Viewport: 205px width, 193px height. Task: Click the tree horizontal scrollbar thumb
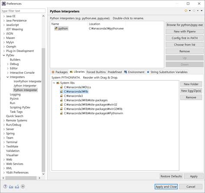point(21,178)
